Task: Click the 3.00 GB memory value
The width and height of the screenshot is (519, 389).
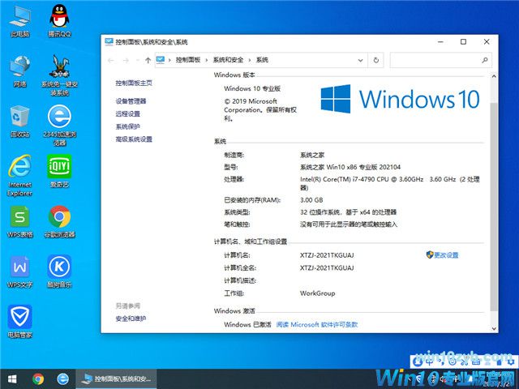Action: pos(311,200)
